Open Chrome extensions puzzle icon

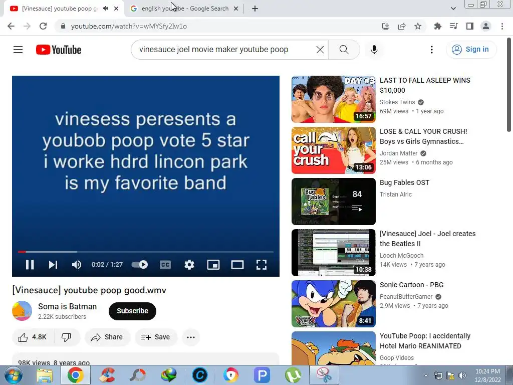[x=437, y=26]
